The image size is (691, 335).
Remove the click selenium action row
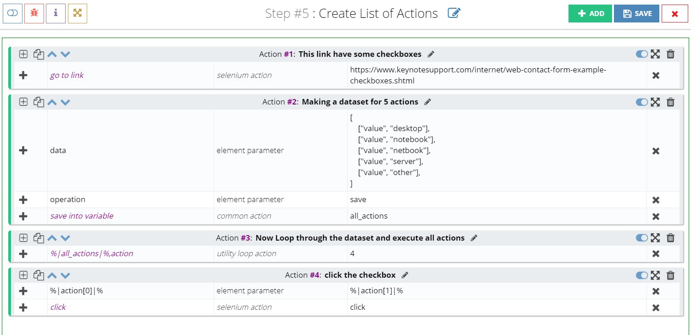coord(656,308)
